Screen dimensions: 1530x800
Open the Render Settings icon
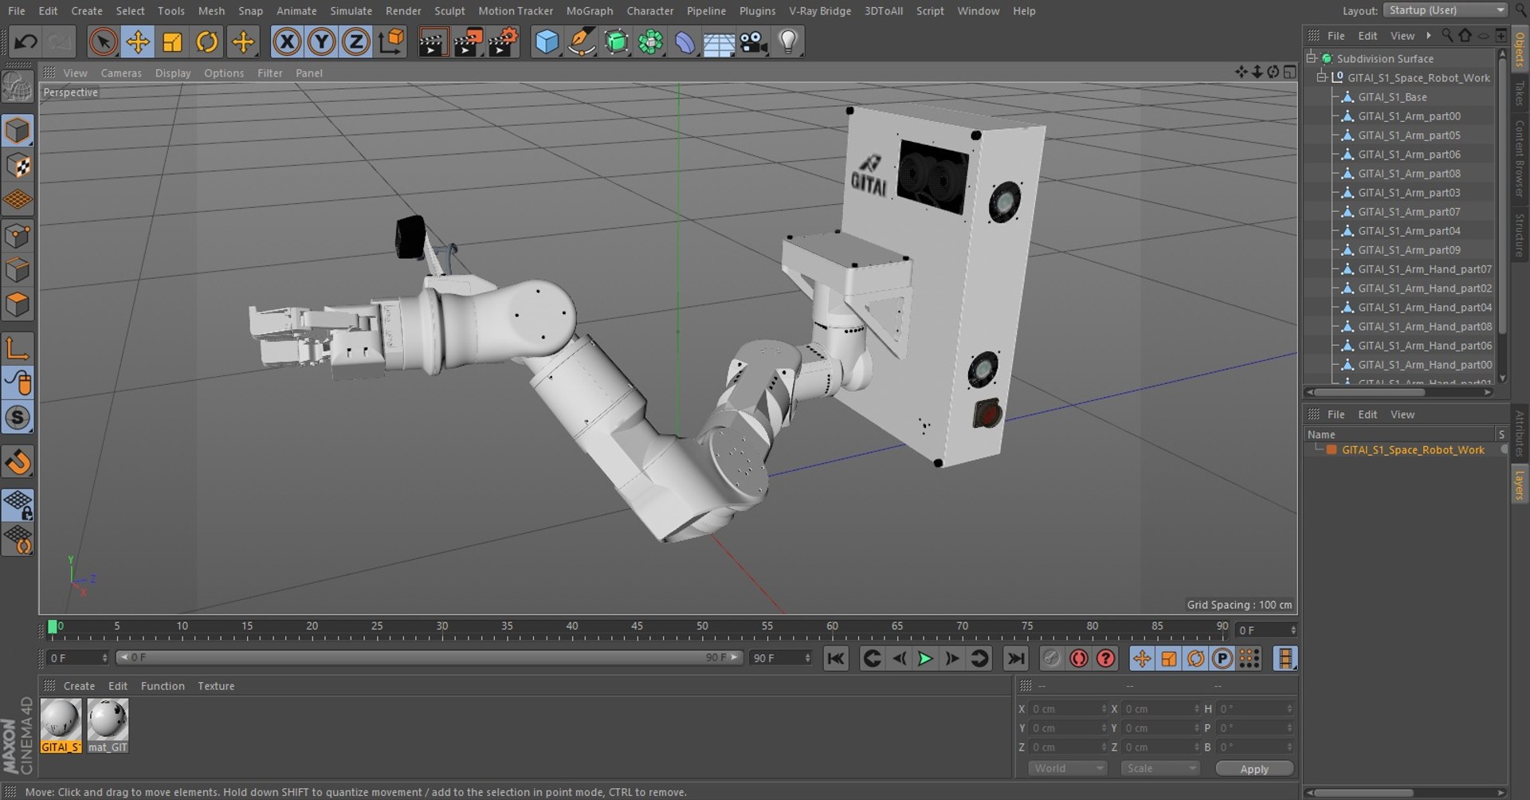click(x=504, y=41)
